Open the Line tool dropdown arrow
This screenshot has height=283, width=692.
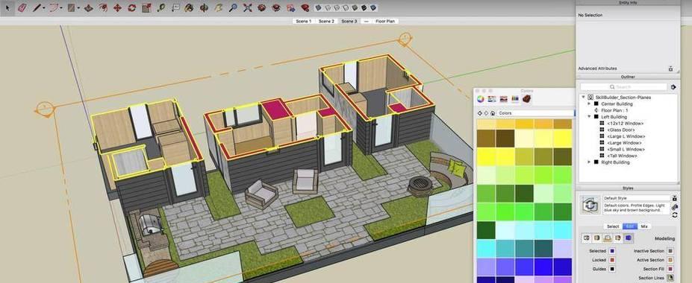pos(44,8)
